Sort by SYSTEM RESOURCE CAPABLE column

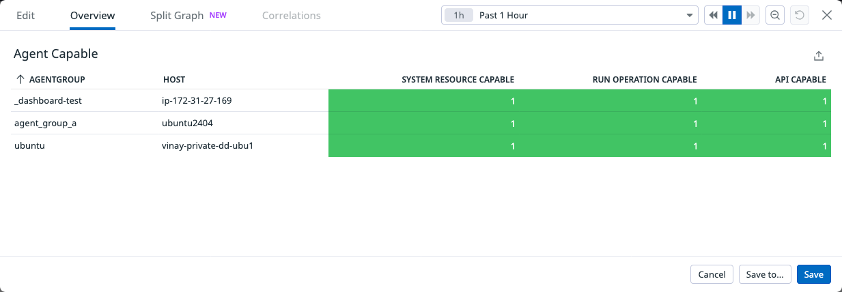(x=458, y=80)
